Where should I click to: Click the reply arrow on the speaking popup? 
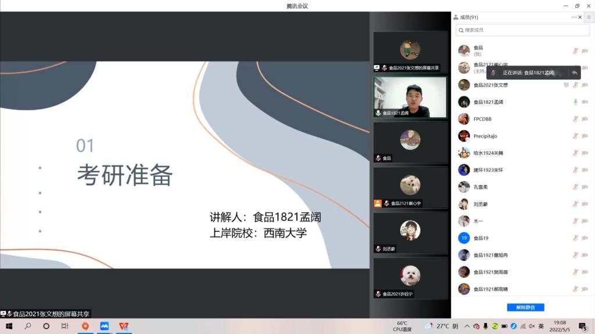575,72
